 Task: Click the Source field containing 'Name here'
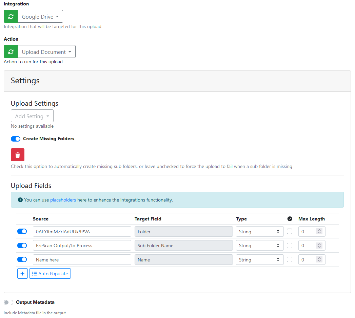tap(82, 260)
